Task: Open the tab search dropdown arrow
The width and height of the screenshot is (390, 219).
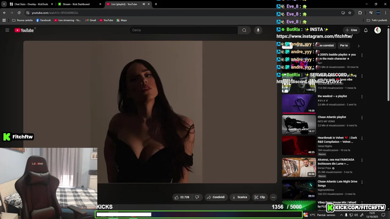Action: click(x=4, y=4)
